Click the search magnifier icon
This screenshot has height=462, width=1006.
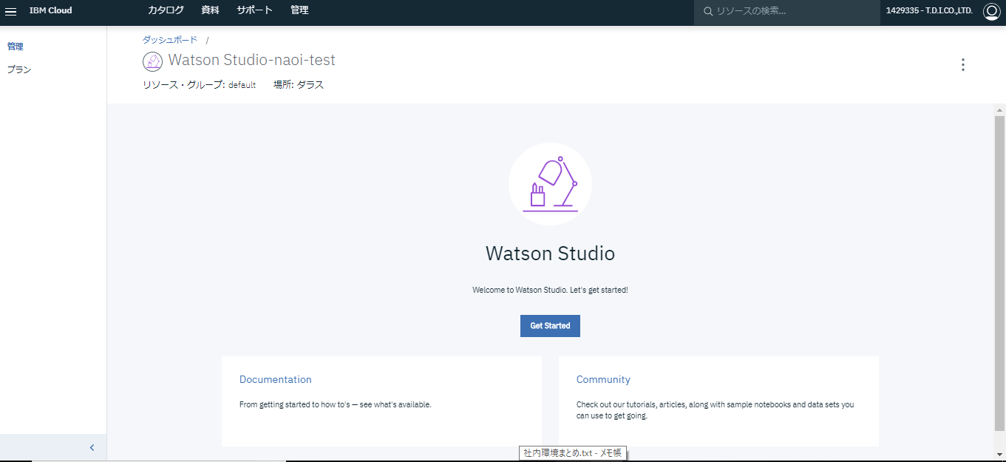pos(707,11)
